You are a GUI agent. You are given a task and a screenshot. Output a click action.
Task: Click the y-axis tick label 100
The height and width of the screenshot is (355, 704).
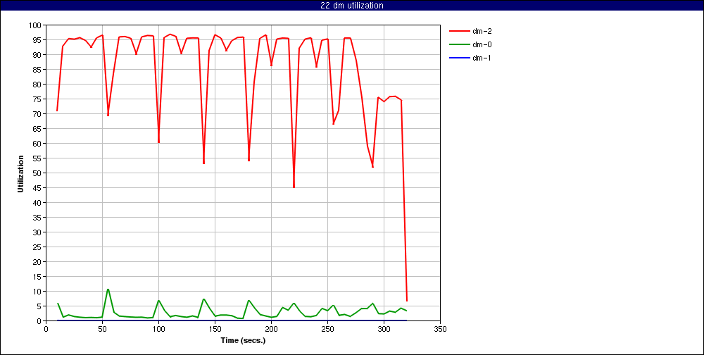pos(37,25)
